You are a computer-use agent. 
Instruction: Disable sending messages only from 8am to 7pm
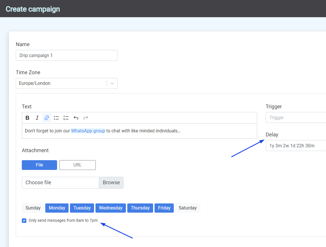24,220
